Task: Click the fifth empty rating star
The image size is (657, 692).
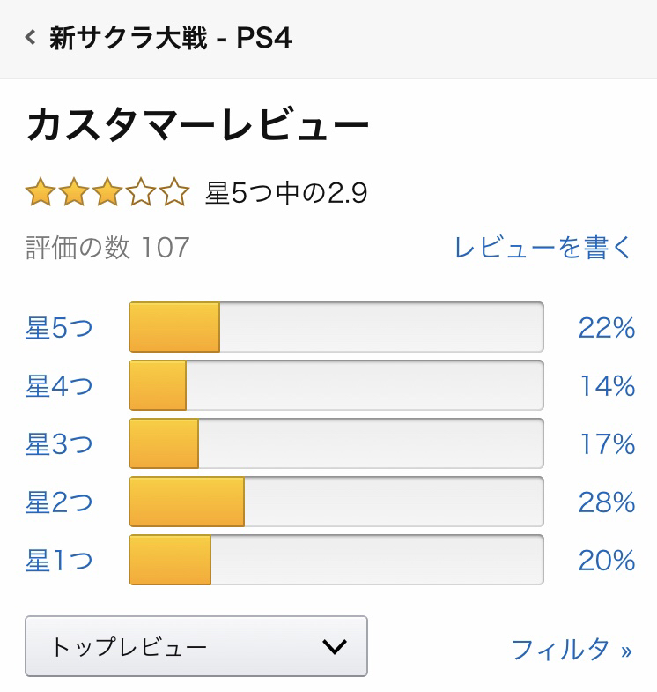Action: (x=174, y=192)
